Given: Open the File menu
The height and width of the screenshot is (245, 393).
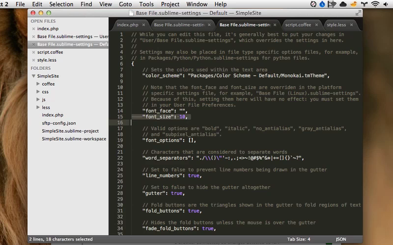Looking at the screenshot, I should tap(20, 4).
